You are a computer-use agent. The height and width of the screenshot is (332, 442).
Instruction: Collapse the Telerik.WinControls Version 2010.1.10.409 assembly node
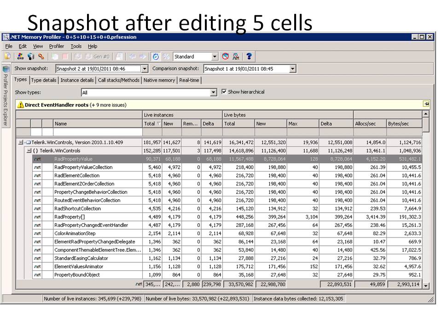pyautogui.click(x=20, y=142)
